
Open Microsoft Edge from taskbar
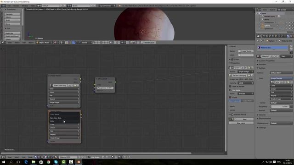(26, 162)
